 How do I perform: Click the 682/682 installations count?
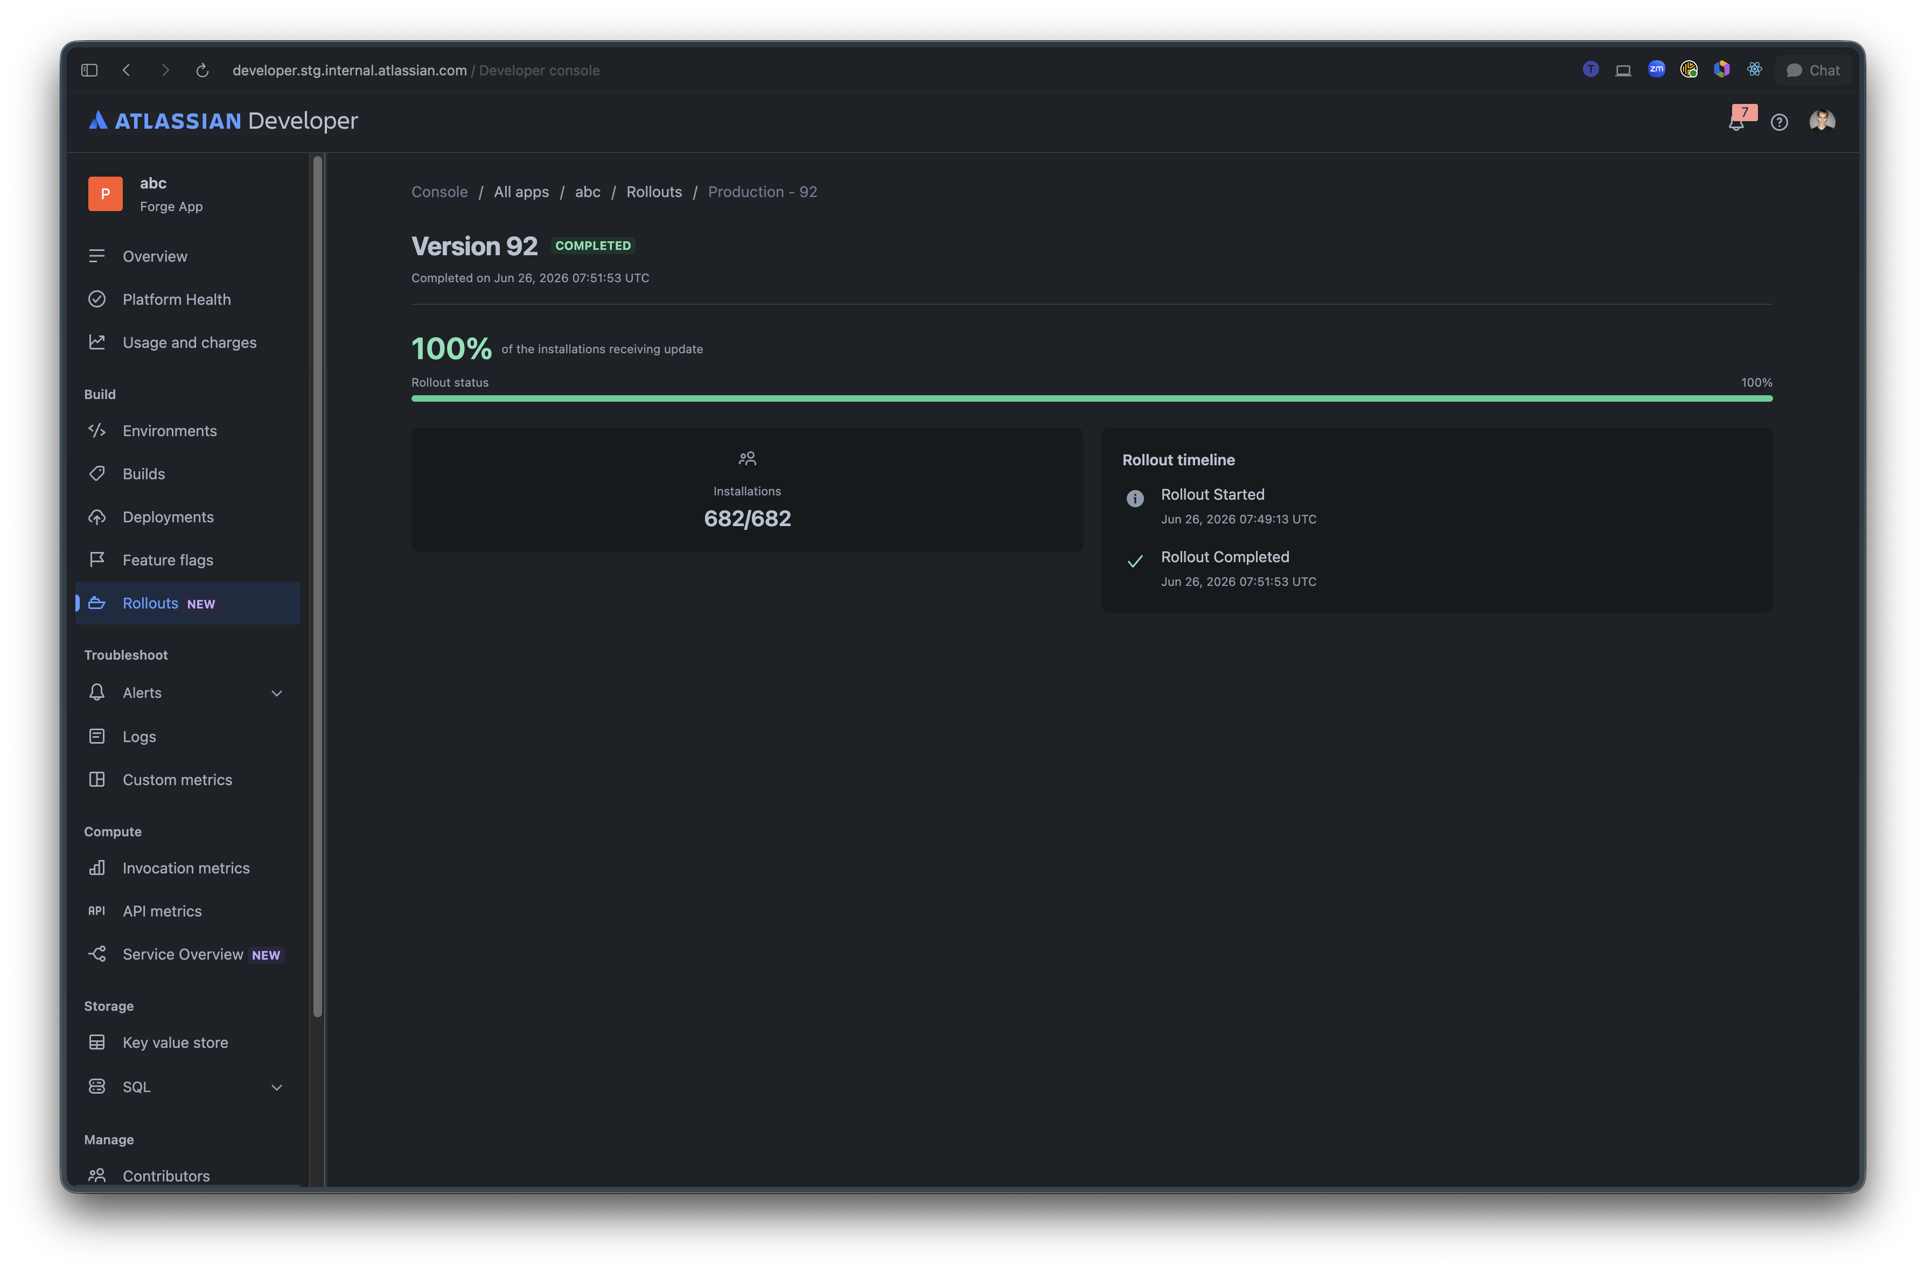click(x=747, y=519)
